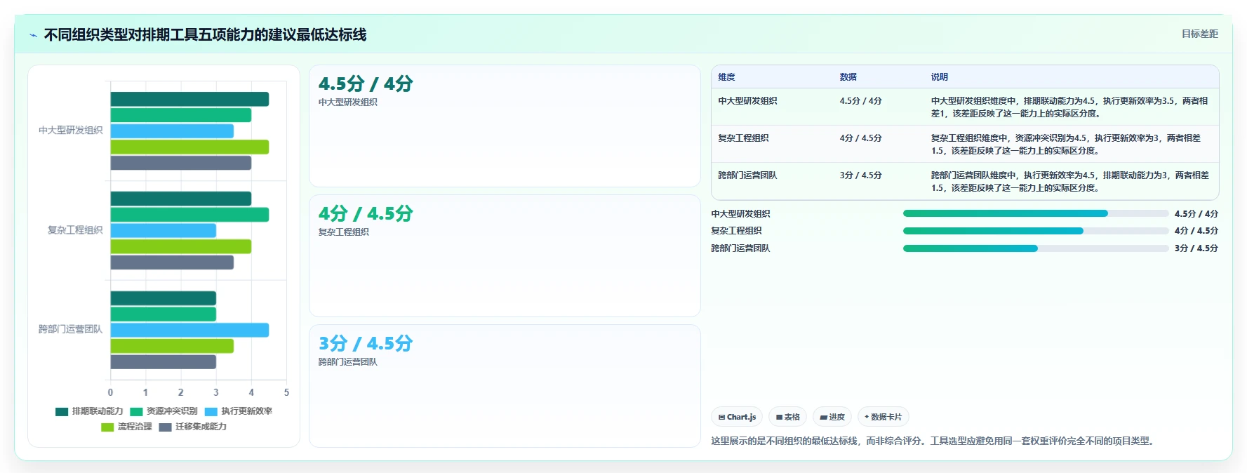The image size is (1247, 473).
Task: Click the x-axis tick label 0
Action: tap(110, 393)
